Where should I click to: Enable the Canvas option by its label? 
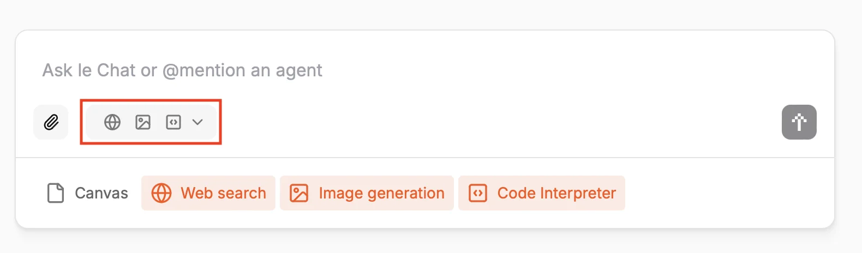point(101,193)
